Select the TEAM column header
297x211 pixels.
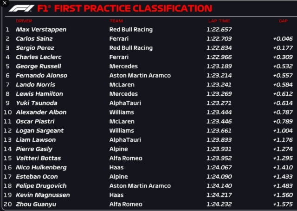point(116,21)
